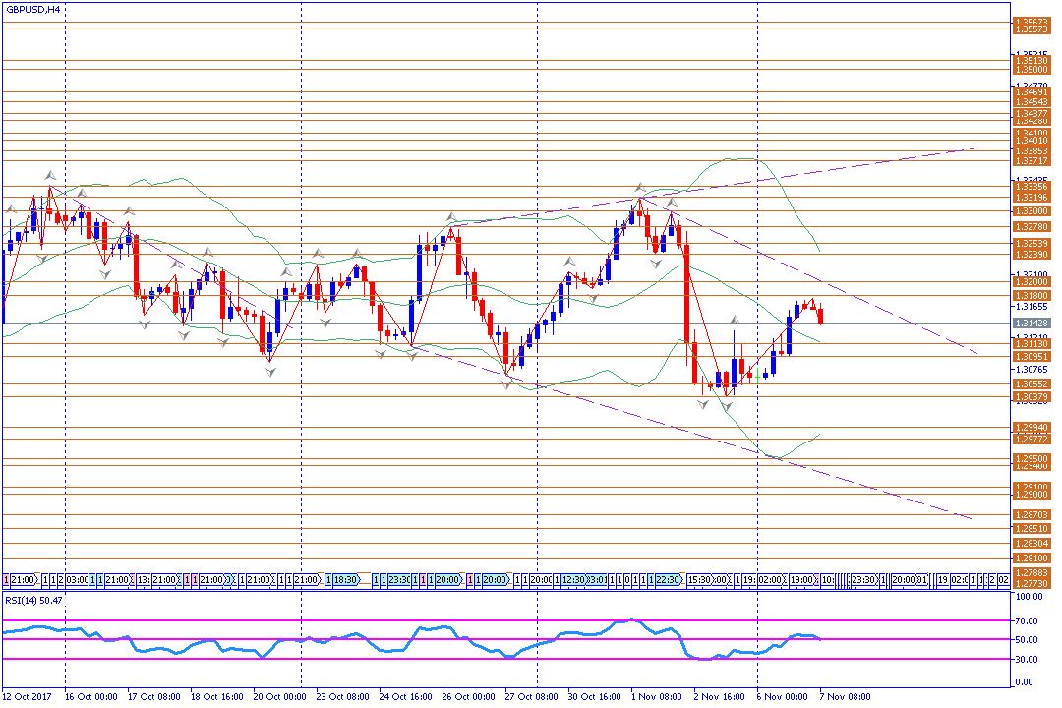Click the 12 Oct 2017 date label
Screen dimensions: 1062x708
pos(28,696)
